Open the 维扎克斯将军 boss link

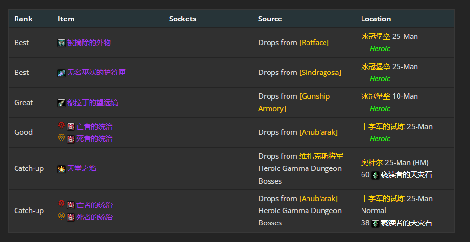pyautogui.click(x=321, y=156)
